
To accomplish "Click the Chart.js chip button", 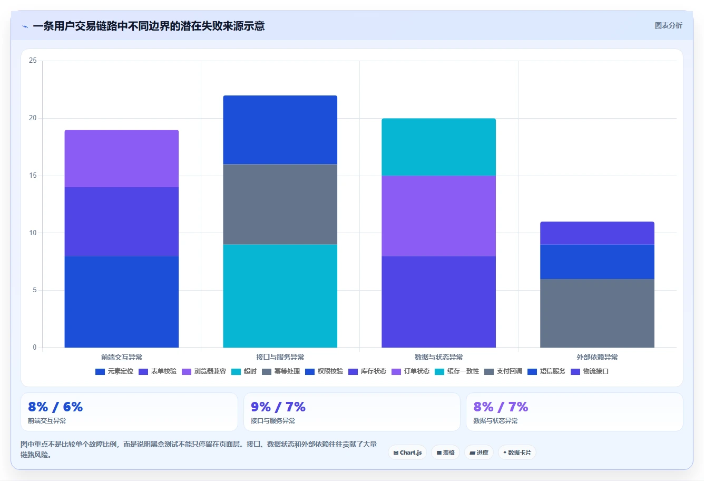I will coord(407,453).
